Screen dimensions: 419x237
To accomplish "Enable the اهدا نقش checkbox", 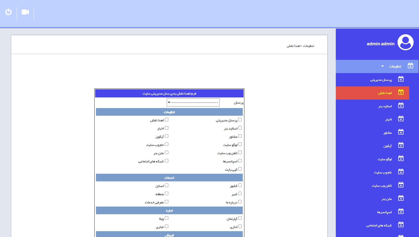I will (166, 120).
